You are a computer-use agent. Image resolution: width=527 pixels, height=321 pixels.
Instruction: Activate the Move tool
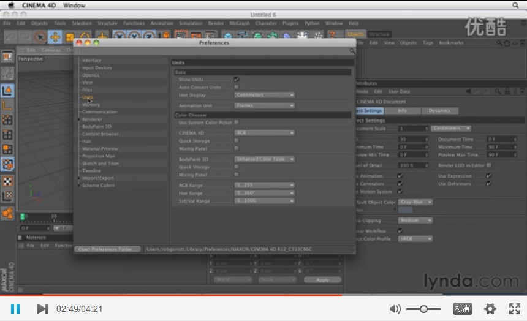55,37
